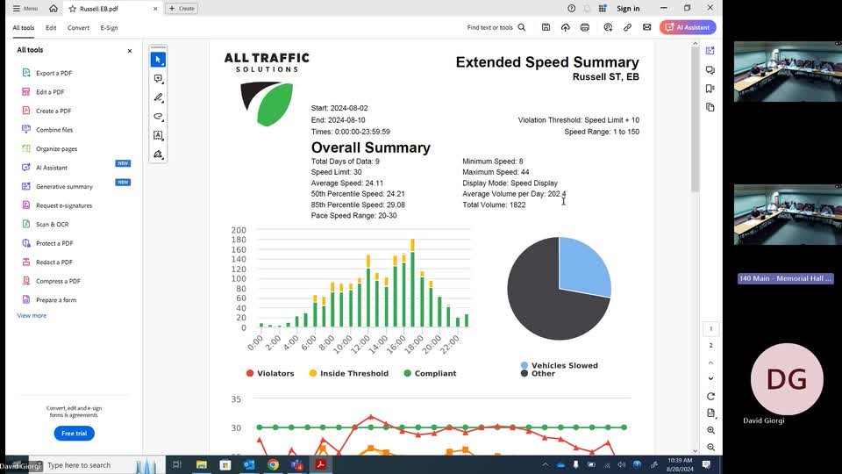The width and height of the screenshot is (842, 474).
Task: Click the Print file icon
Action: [x=585, y=27]
